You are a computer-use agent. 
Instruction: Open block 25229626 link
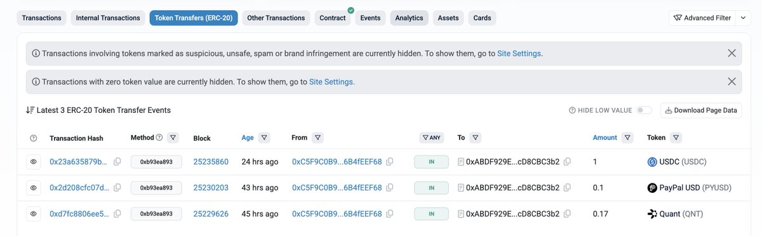(211, 214)
